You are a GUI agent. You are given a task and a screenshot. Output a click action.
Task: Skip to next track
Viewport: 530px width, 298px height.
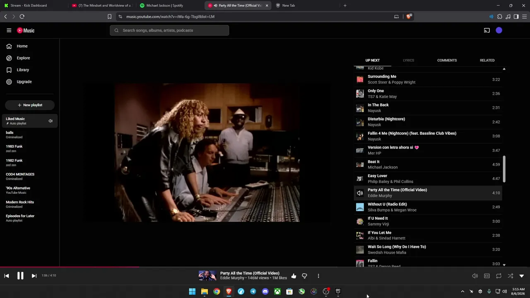click(34, 276)
